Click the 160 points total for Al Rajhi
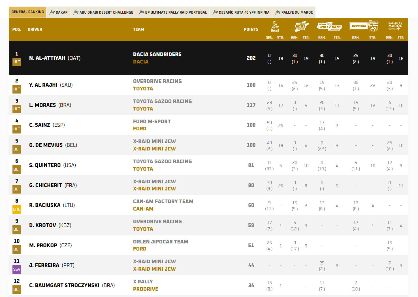 pos(251,85)
